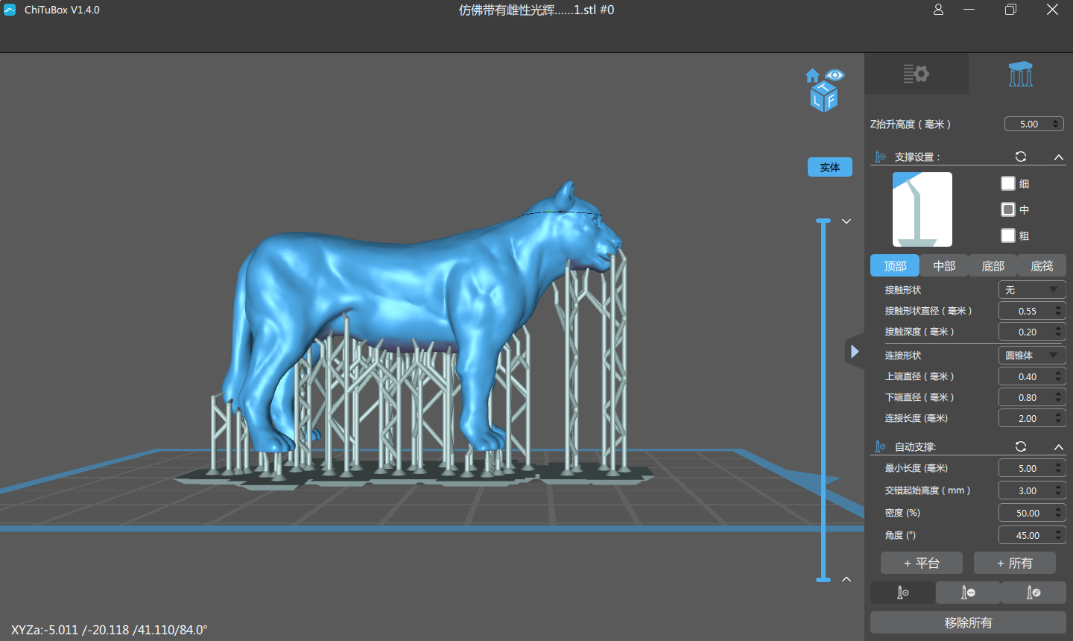This screenshot has height=641, width=1073.
Task: Switch to the support editing tab icon
Action: [1021, 74]
